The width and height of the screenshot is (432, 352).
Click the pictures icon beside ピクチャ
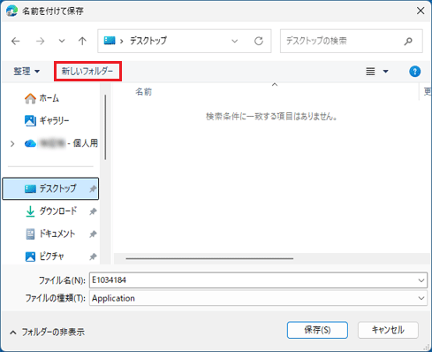pos(30,256)
